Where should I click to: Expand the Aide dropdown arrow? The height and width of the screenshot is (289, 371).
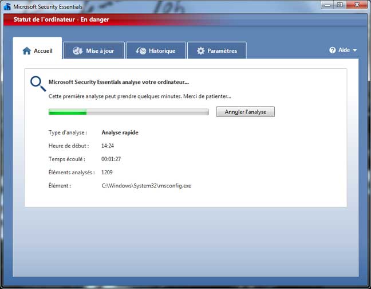coord(355,50)
